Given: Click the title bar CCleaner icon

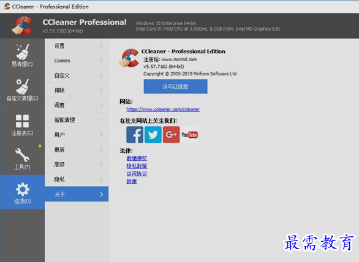Looking at the screenshot, I should pos(7,6).
